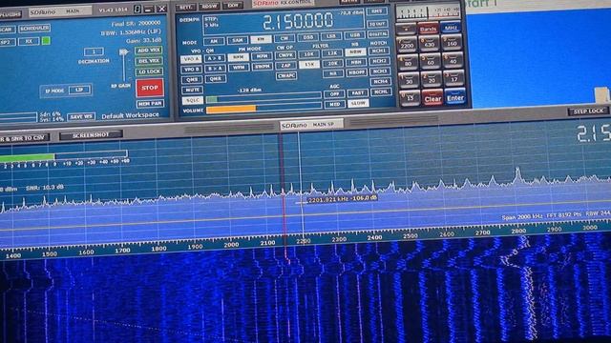This screenshot has width=611, height=343.
Task: Select CW demodulation mode
Action: [x=284, y=38]
